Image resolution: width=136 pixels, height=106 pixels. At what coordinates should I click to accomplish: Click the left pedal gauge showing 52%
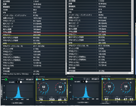44,87
